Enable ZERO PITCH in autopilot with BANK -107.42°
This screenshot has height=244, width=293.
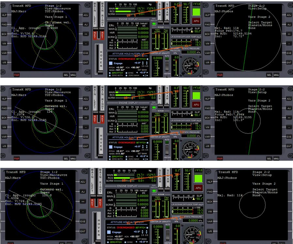click(110, 73)
